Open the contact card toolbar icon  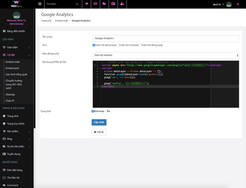(x=113, y=4)
